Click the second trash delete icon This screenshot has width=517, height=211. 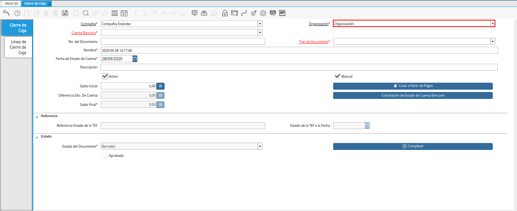pyautogui.click(x=55, y=13)
